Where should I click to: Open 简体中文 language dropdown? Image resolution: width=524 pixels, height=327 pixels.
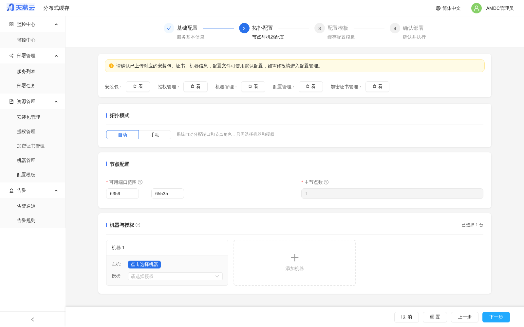pos(448,8)
